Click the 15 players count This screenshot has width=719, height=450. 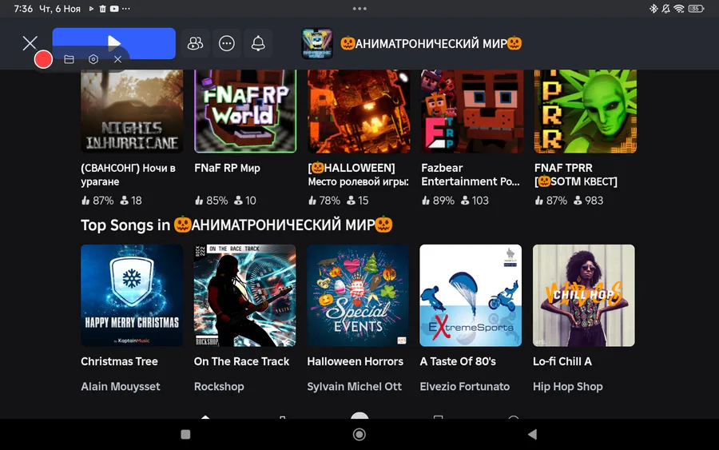[x=358, y=201]
